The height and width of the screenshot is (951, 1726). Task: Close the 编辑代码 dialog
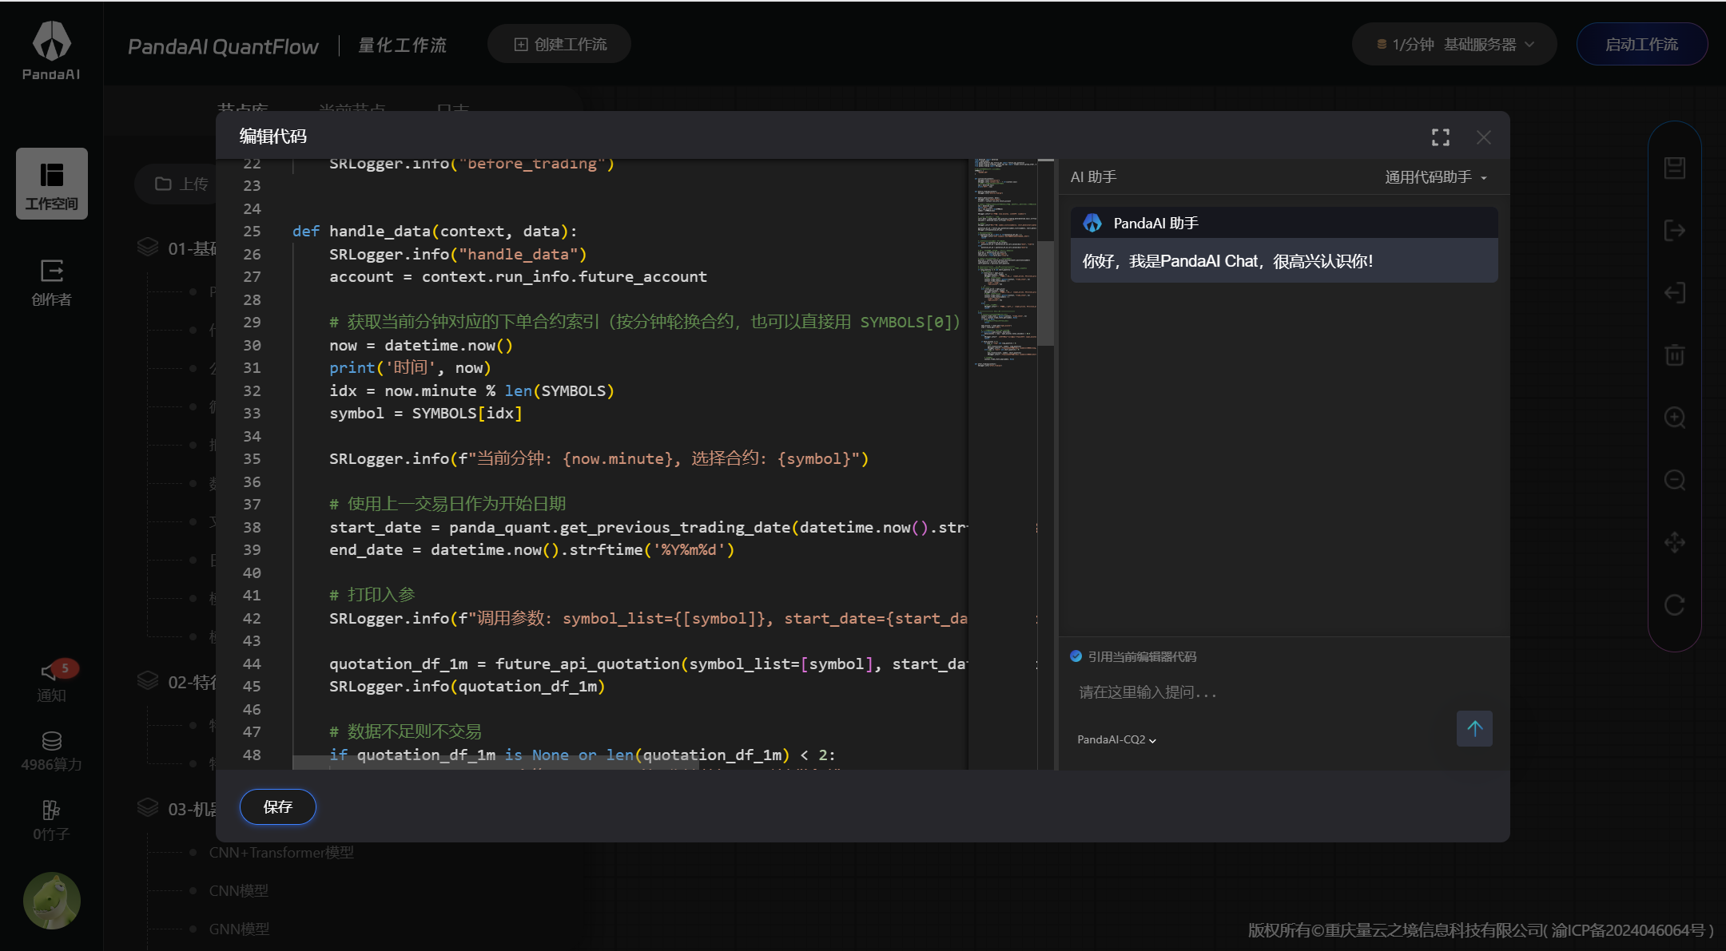(x=1484, y=137)
